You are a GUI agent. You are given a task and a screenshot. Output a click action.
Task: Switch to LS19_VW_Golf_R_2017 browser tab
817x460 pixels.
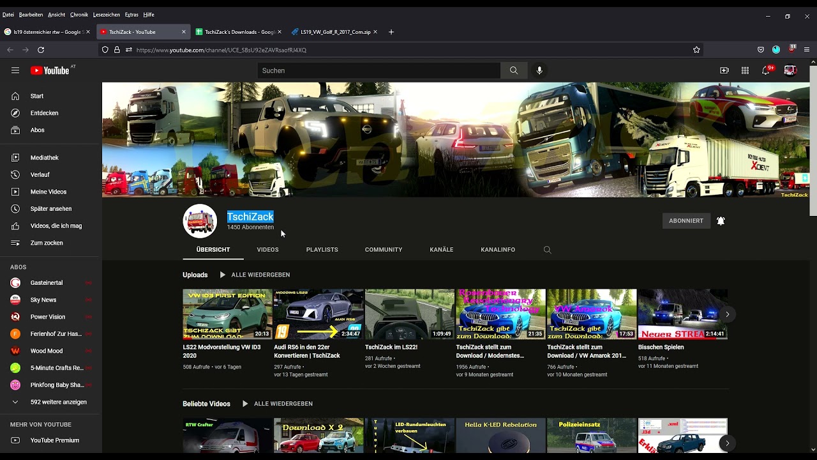[x=334, y=32]
